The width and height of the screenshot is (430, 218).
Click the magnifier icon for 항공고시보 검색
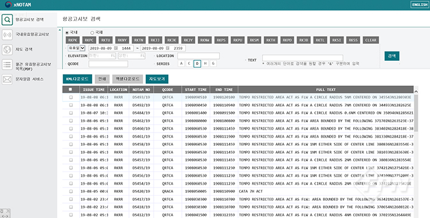point(7,20)
